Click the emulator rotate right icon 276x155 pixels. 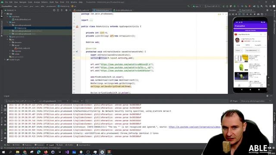[x=243, y=14]
